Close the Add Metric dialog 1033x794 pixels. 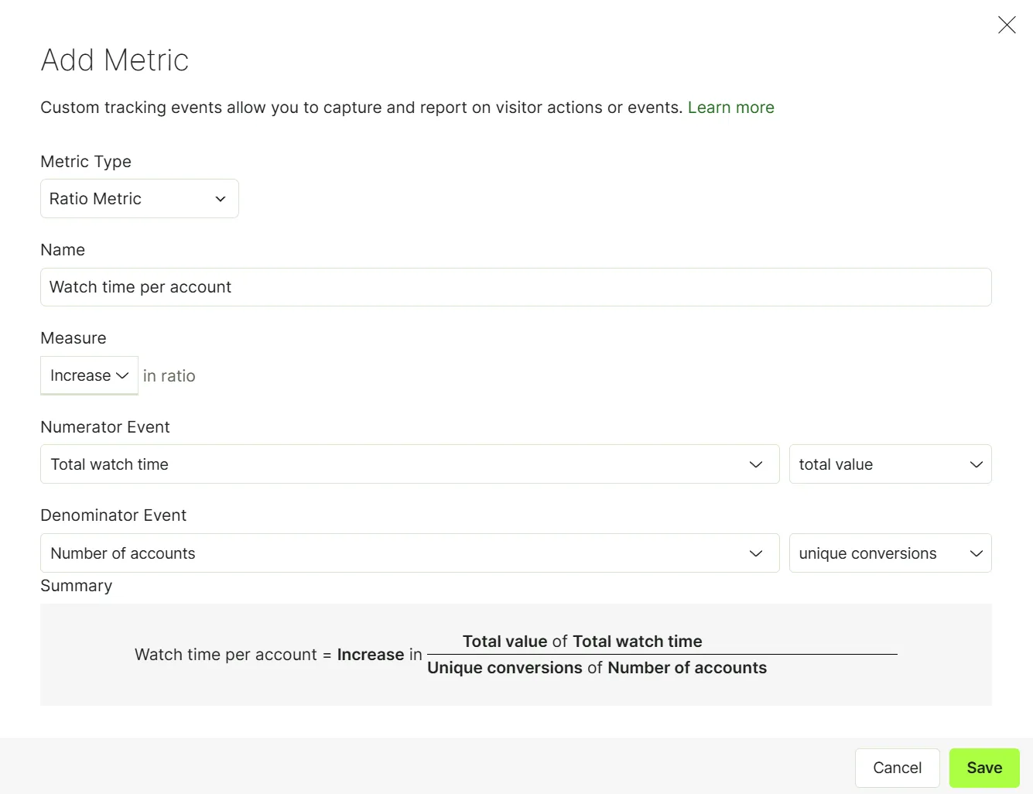pos(1007,25)
